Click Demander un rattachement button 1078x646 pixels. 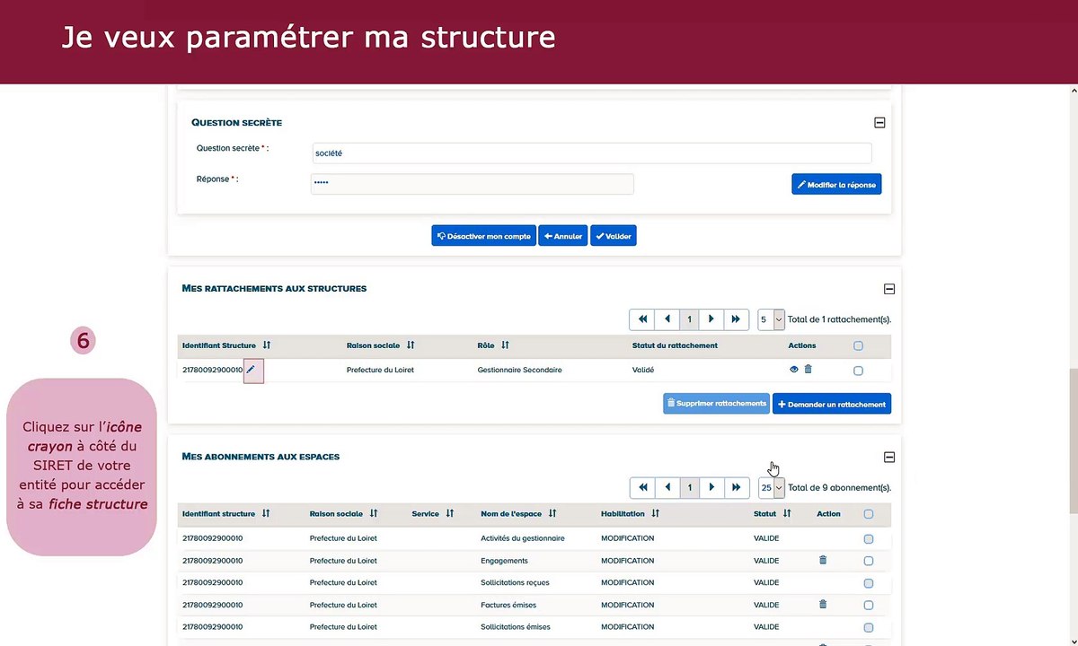coord(832,404)
